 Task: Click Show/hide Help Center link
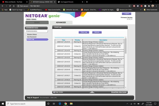point(119,92)
